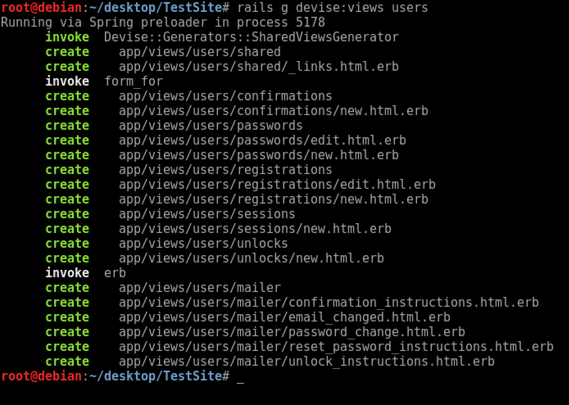Click the unlocks/new.html.erb file path
Viewport: 569px width, 405px height.
click(251, 258)
